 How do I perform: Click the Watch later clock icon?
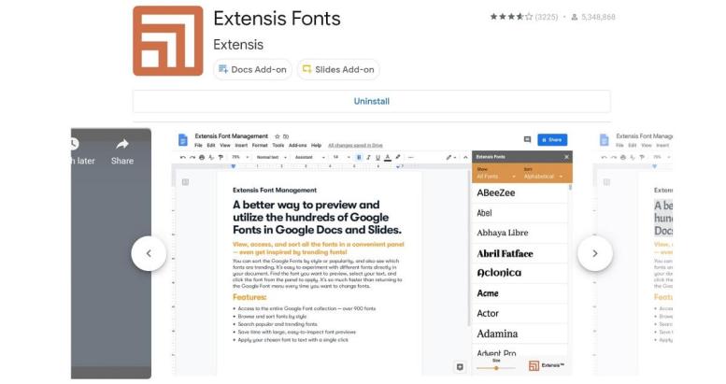pos(74,144)
